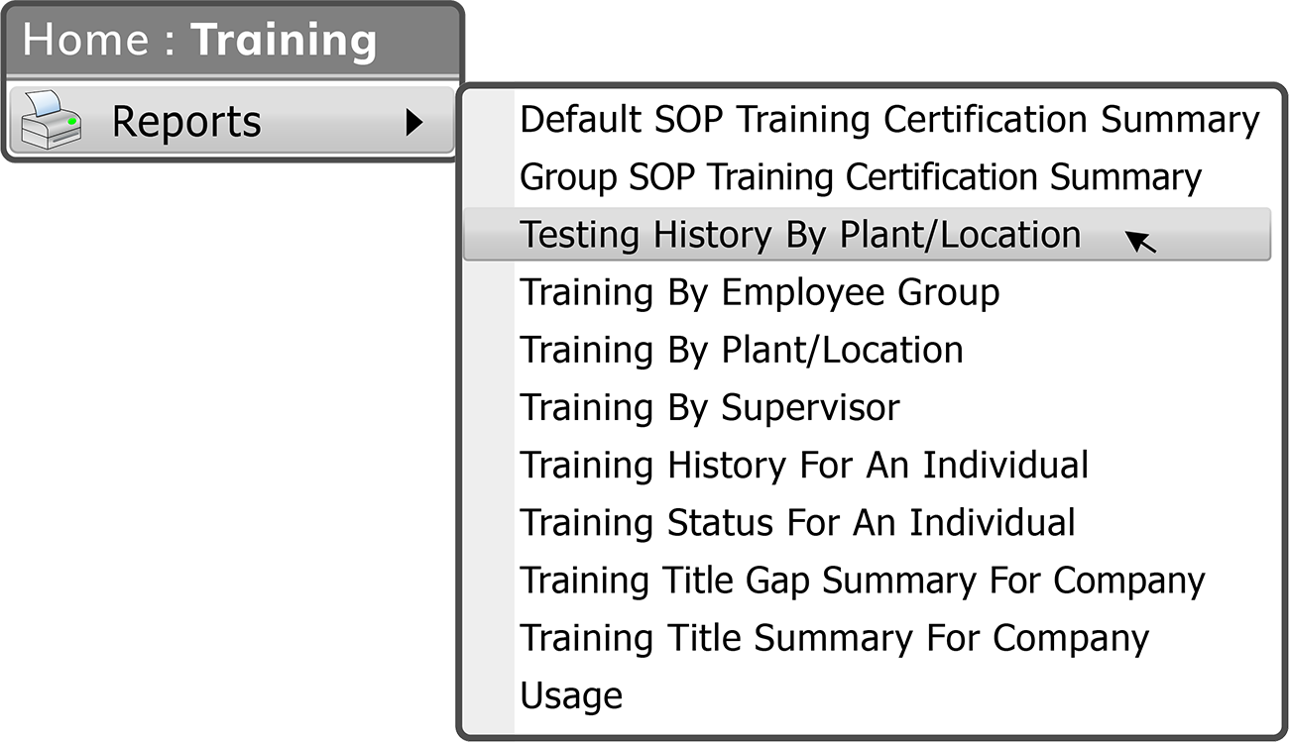
Task: Click the blue paper sheet atop the printer
Action: 47,103
